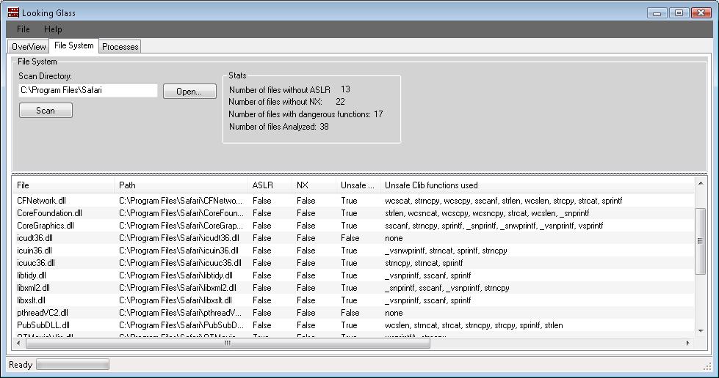This screenshot has width=719, height=378.
Task: Click the vertical scrollbar down arrow
Action: click(700, 330)
